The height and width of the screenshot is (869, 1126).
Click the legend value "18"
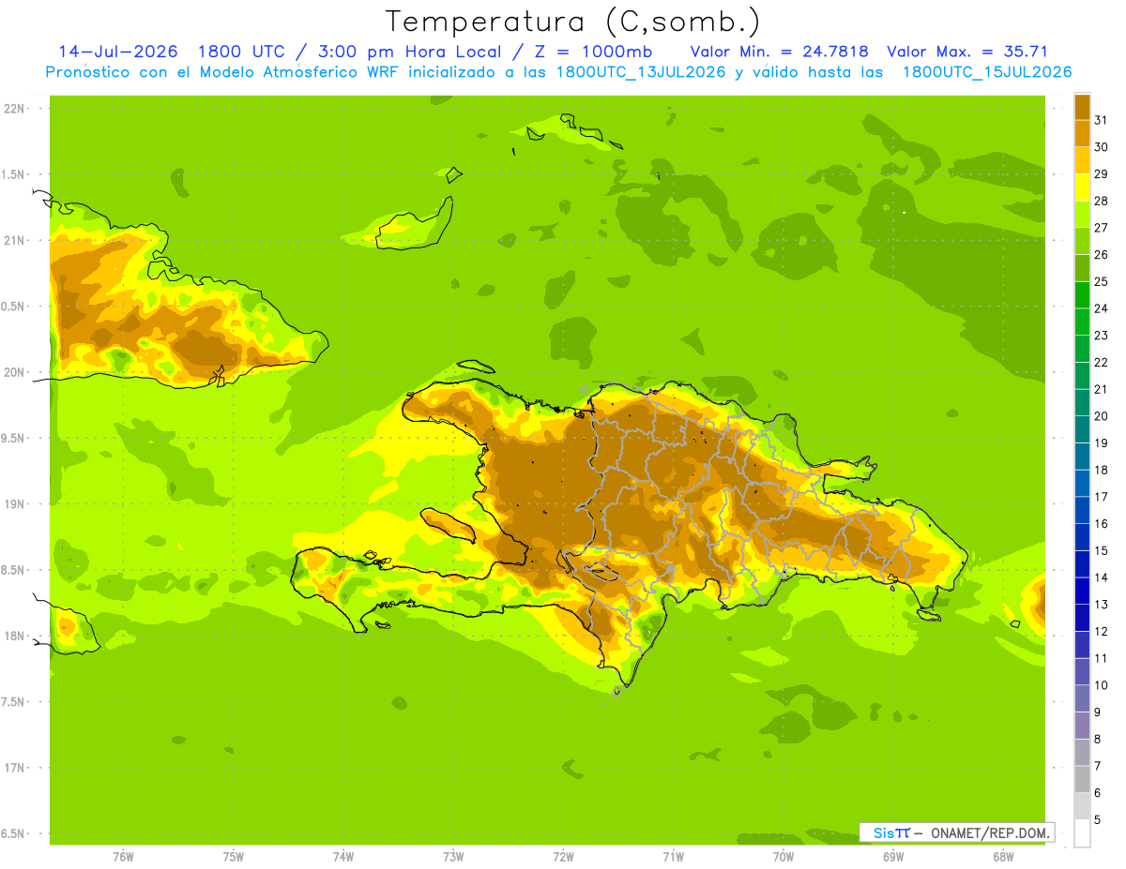[1102, 470]
